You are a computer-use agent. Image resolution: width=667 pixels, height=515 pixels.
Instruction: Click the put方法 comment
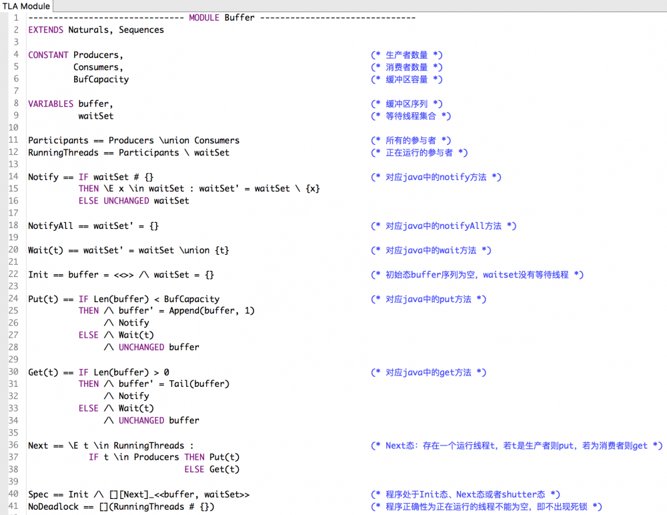(428, 300)
